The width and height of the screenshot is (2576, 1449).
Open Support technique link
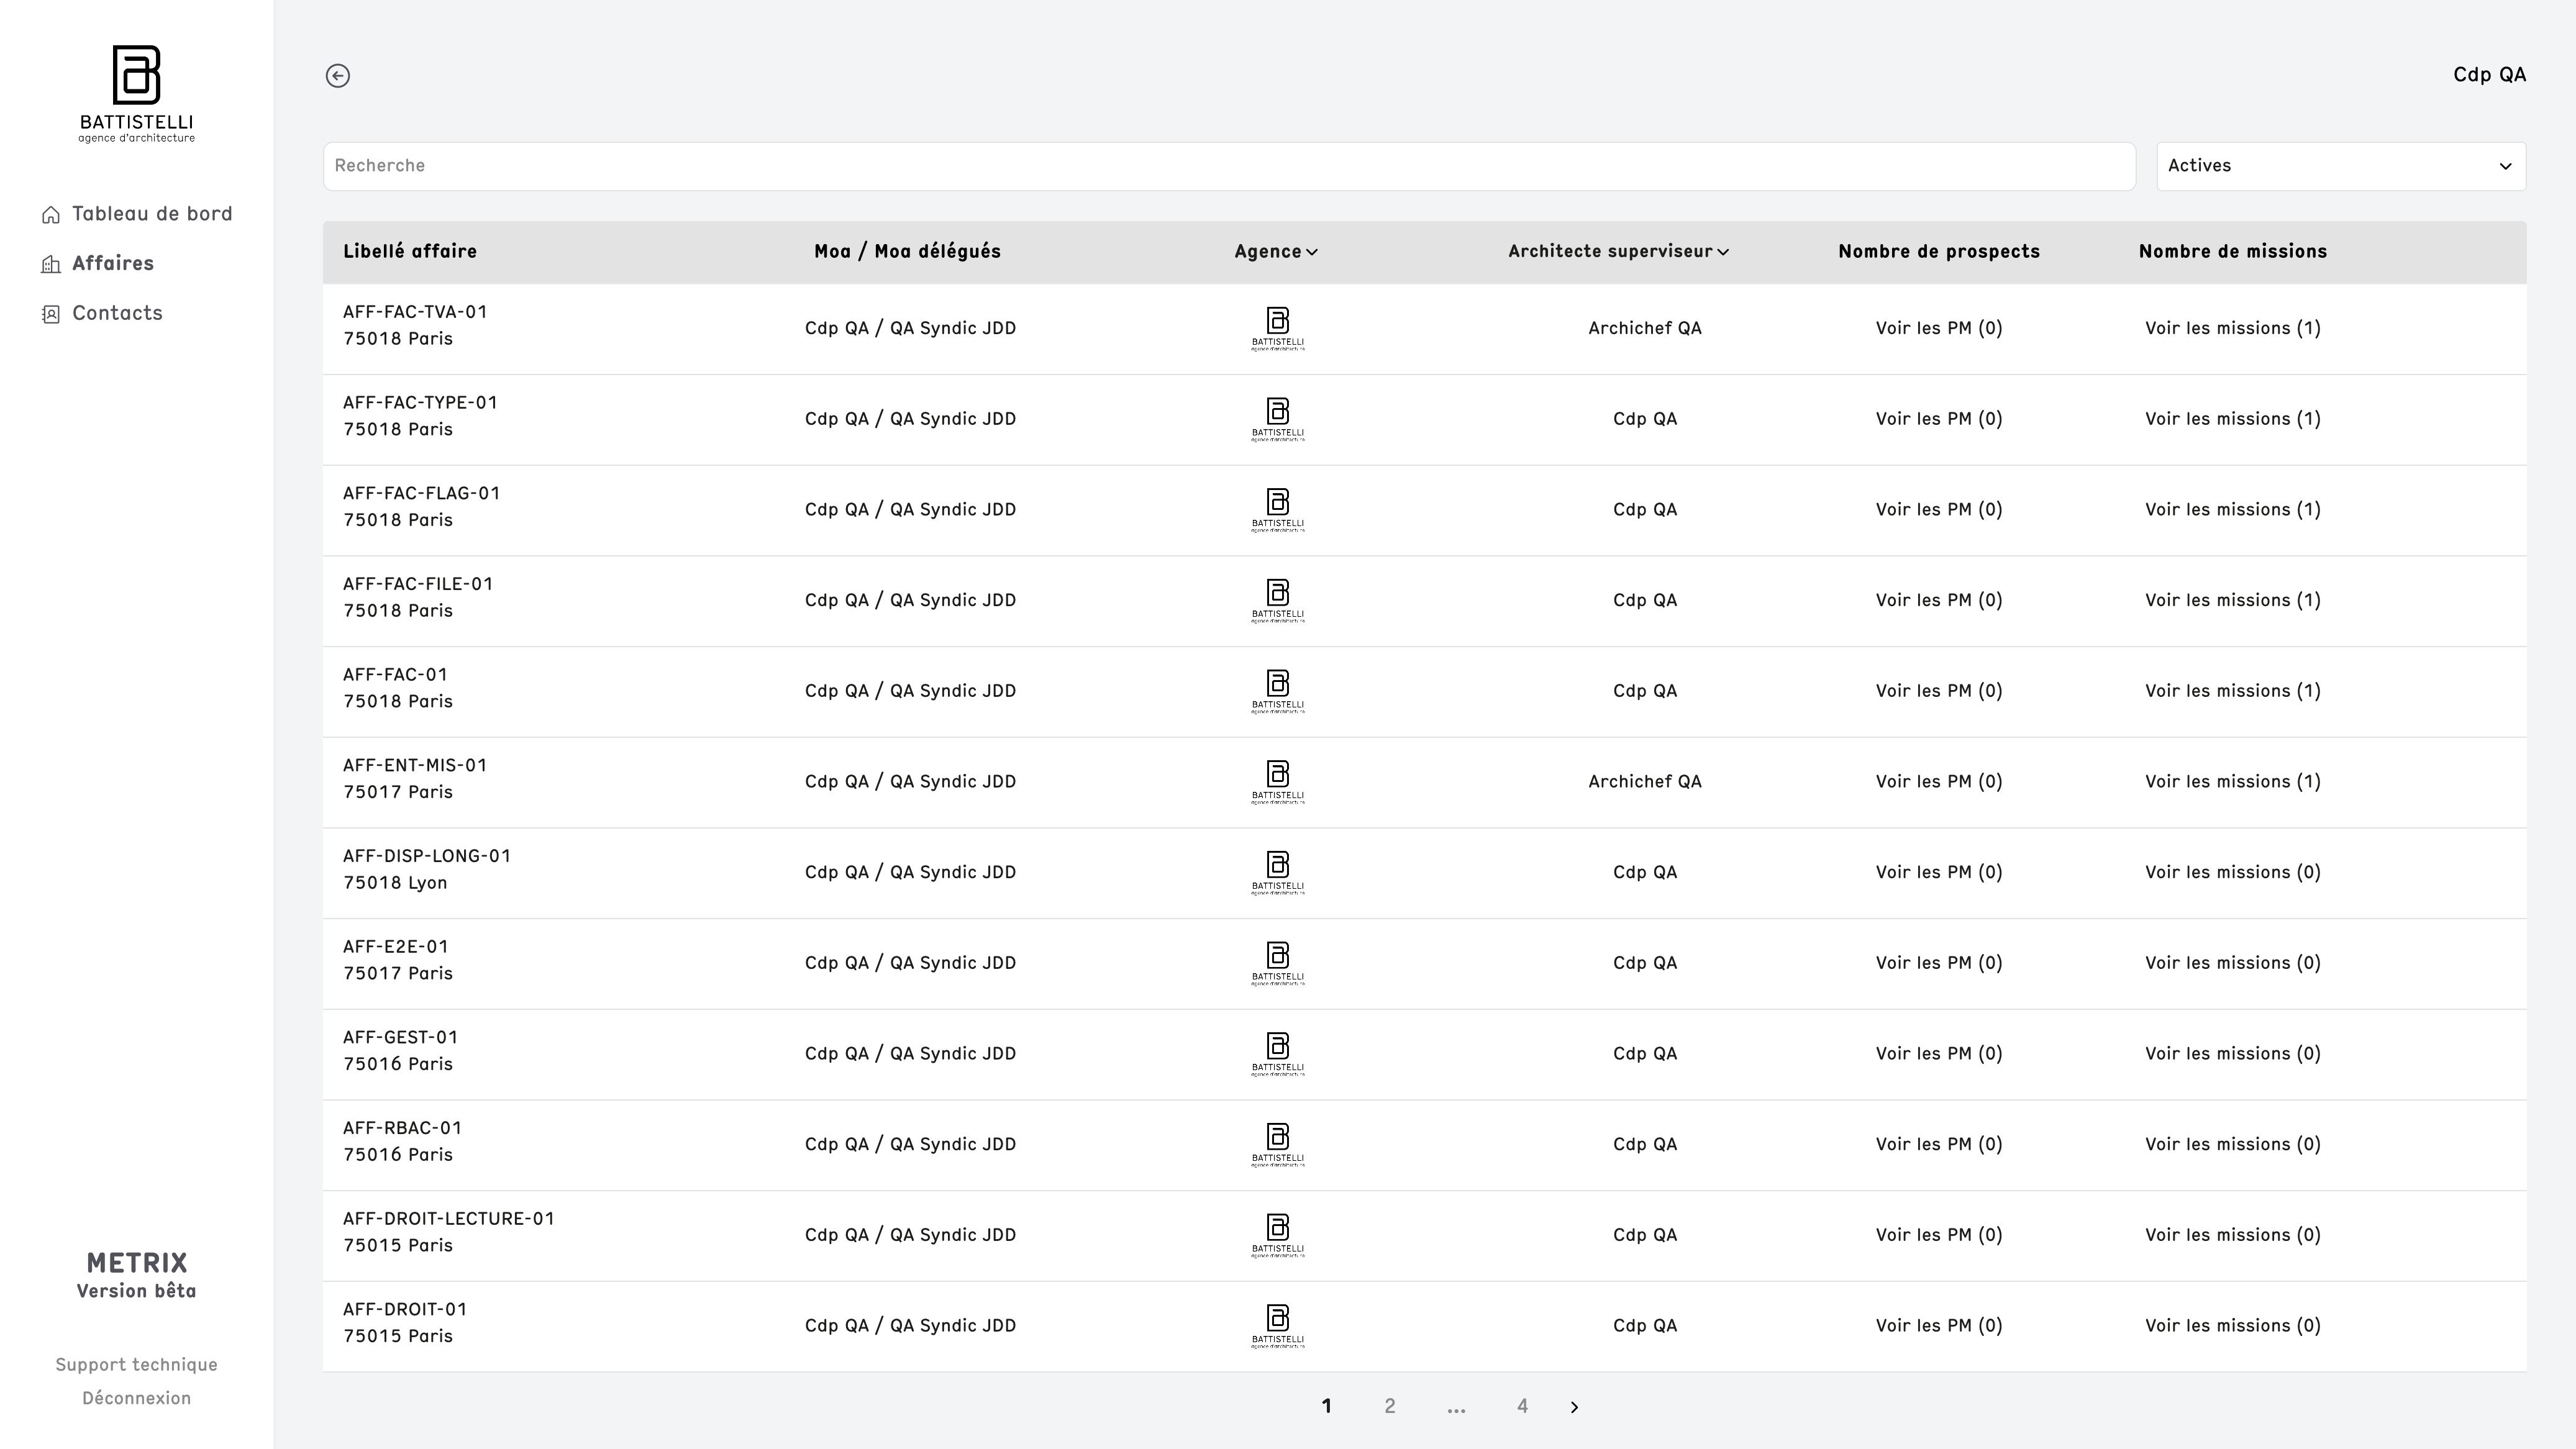136,1365
